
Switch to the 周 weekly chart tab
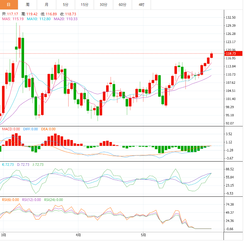(x=27, y=5)
